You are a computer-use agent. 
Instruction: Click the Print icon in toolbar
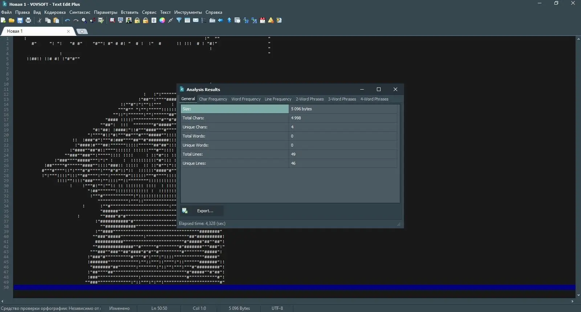(x=28, y=21)
